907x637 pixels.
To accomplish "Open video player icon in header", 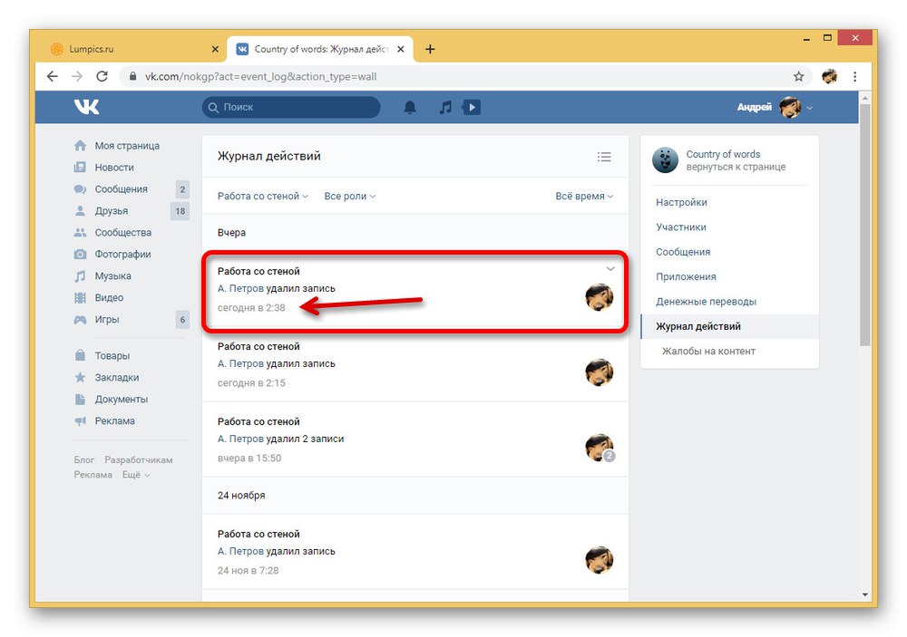I will (472, 108).
